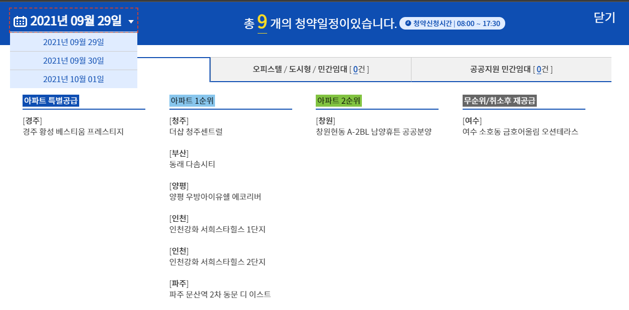Open 파주 문산역 2차 동문 디 이스트 listing

pyautogui.click(x=221, y=294)
